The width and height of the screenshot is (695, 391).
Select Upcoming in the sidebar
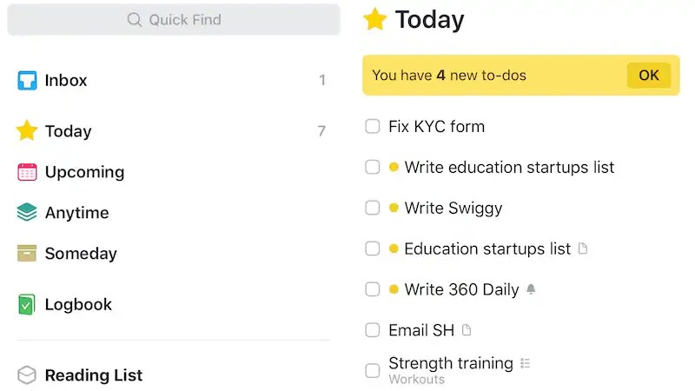click(84, 172)
